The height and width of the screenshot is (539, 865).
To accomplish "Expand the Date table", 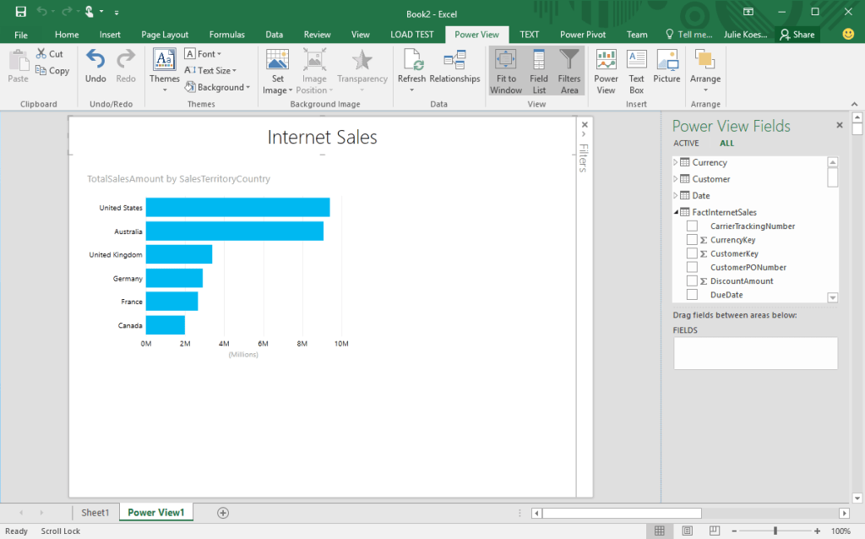I will pos(676,195).
